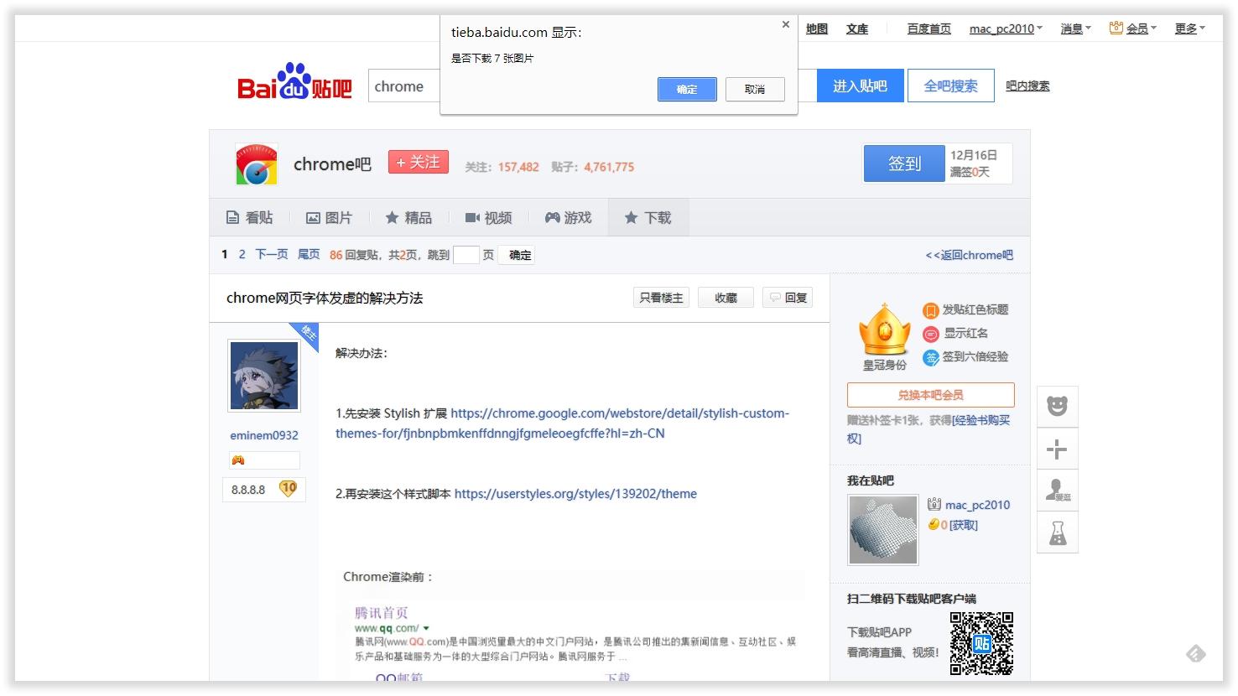1238x696 pixels.
Task: Click the 进入贴吧 button
Action: coord(860,86)
